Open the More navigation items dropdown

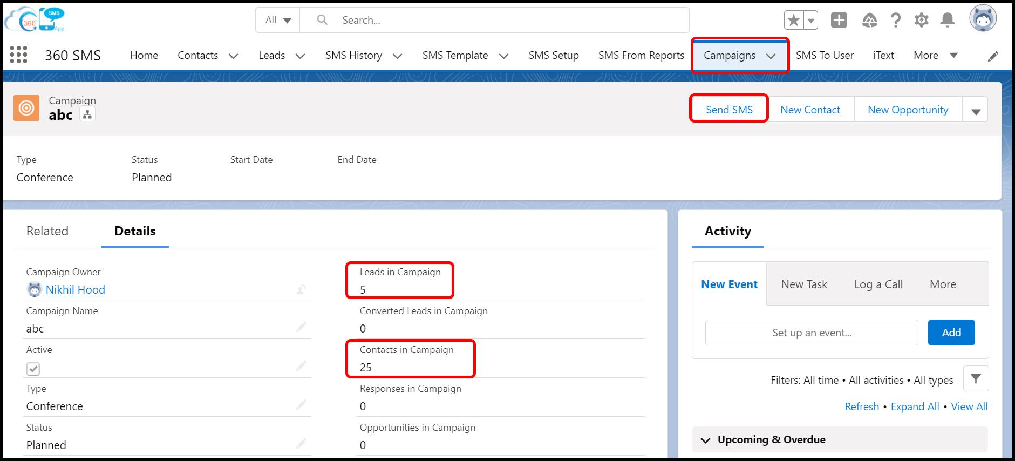click(936, 55)
